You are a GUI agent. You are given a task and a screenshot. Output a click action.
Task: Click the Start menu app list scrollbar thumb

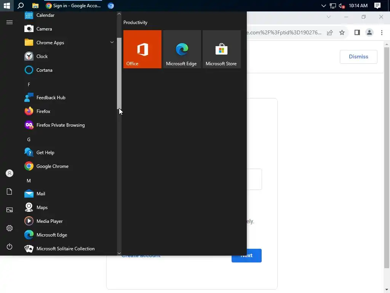pyautogui.click(x=119, y=73)
